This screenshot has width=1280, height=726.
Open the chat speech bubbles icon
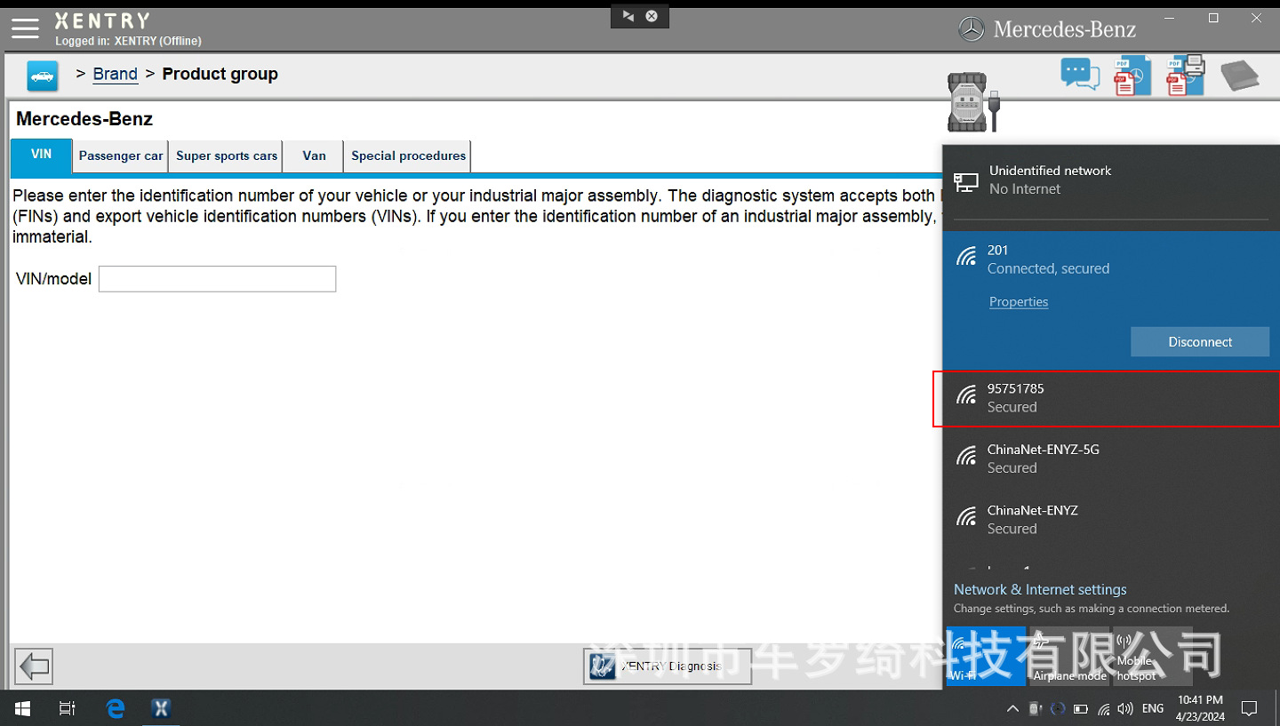coord(1080,74)
